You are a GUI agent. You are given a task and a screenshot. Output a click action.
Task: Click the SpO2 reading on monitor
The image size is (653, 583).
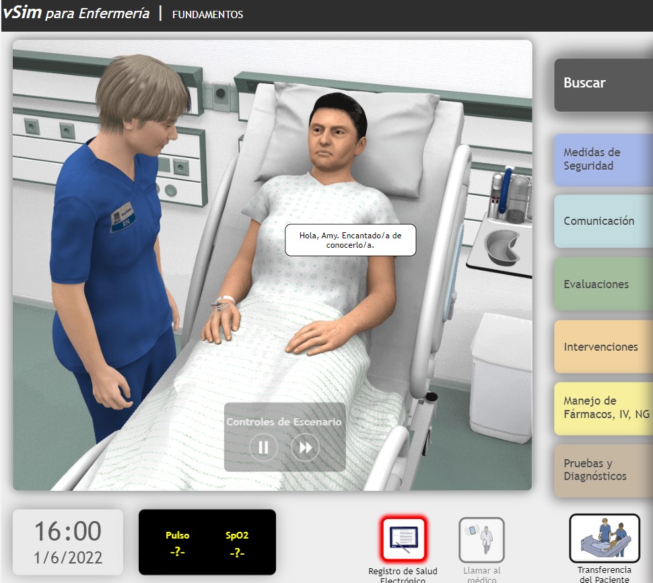pos(236,544)
